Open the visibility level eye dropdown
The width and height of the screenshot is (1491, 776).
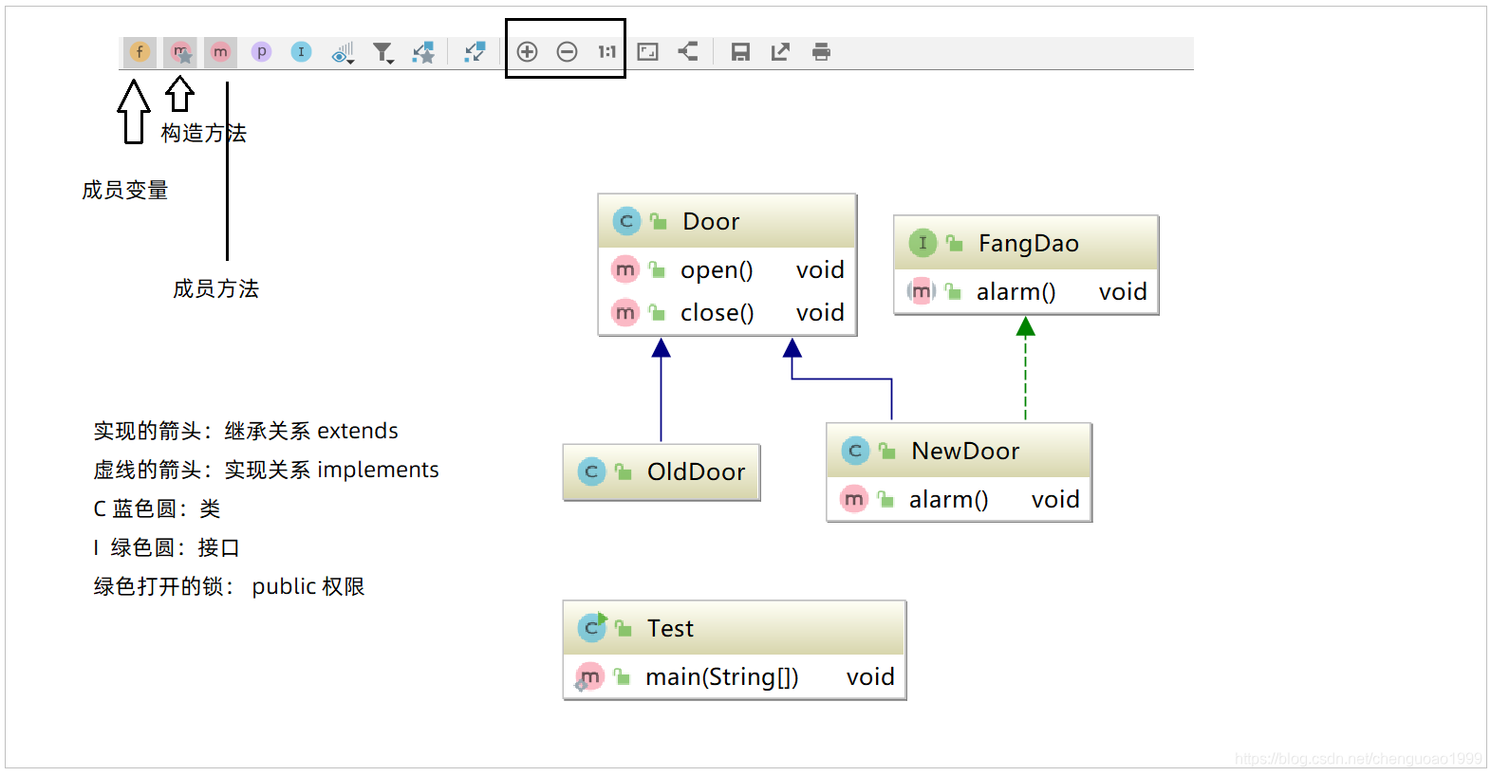click(343, 53)
